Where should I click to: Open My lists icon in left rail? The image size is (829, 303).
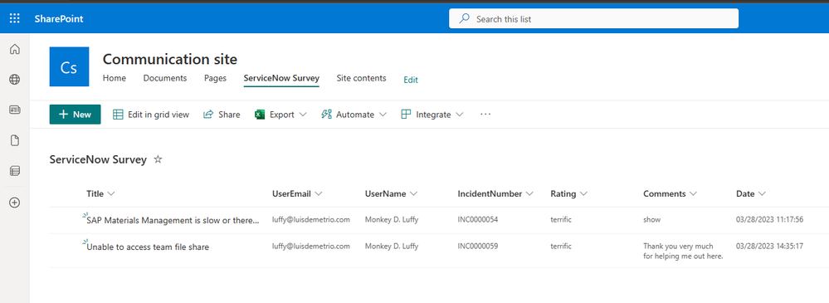coord(15,171)
